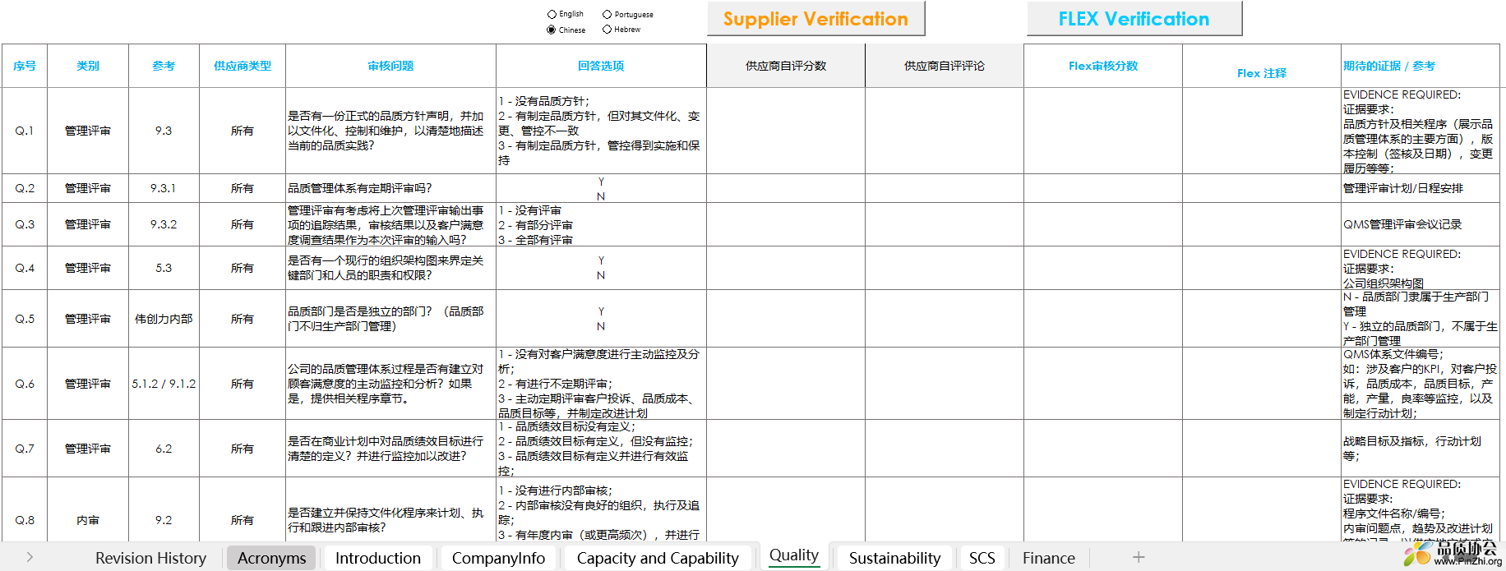Click the evidence cell 管理评审计划/日程安排

coord(1421,188)
